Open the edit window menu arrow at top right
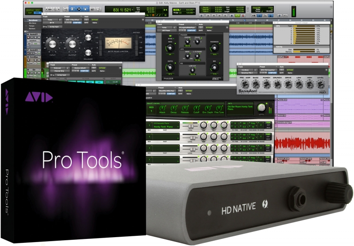 [x=331, y=7]
